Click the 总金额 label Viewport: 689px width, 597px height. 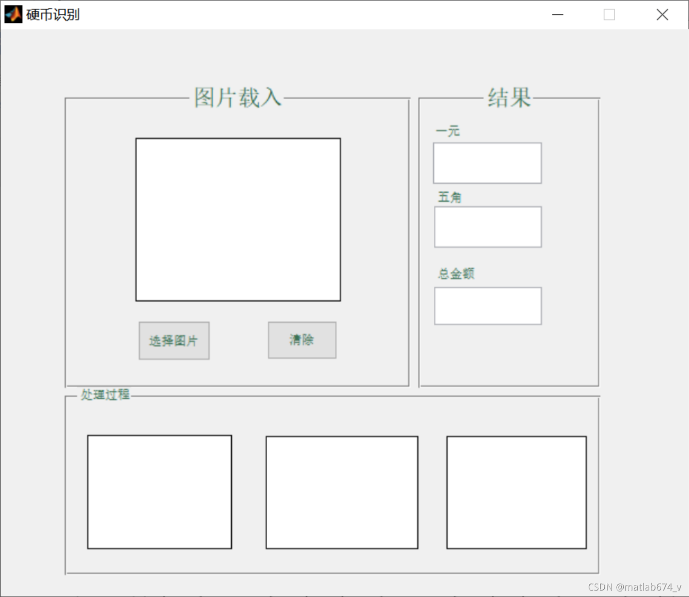click(x=456, y=273)
